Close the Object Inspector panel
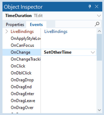 click(x=97, y=7)
